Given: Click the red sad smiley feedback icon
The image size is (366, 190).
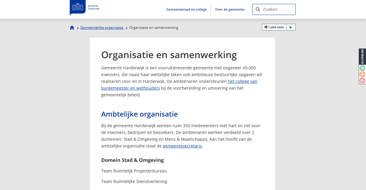Looking at the screenshot, I should (362, 80).
